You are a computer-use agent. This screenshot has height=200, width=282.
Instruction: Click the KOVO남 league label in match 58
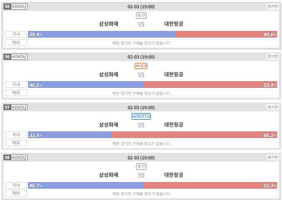point(19,157)
